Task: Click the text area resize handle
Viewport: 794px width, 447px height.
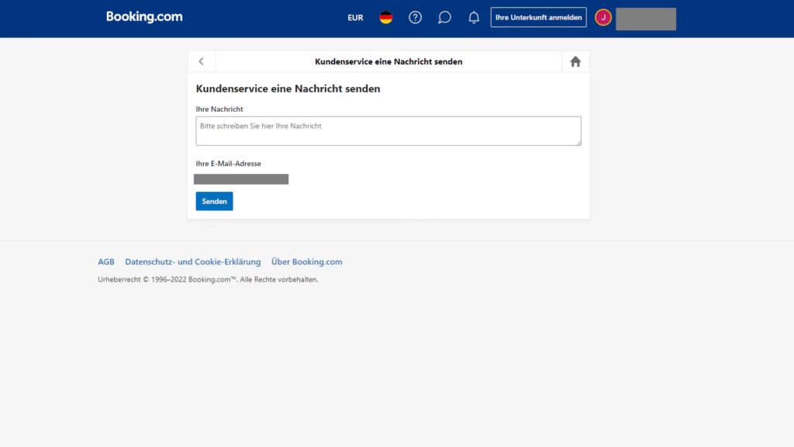Action: (x=578, y=142)
